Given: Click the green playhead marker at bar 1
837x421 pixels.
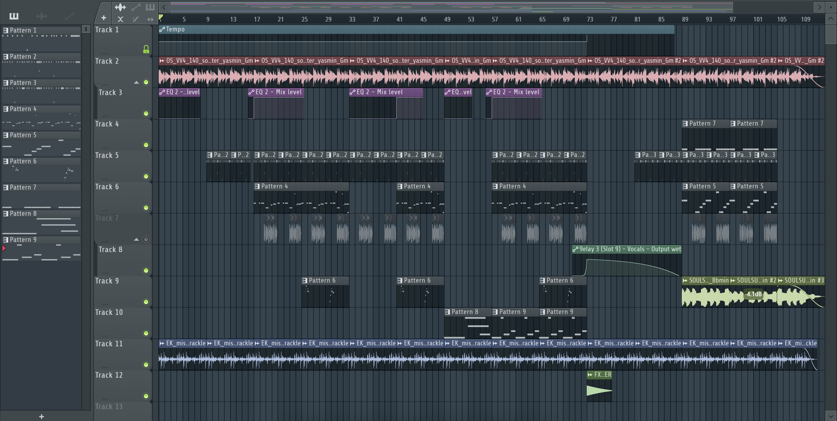Looking at the screenshot, I should [x=160, y=17].
